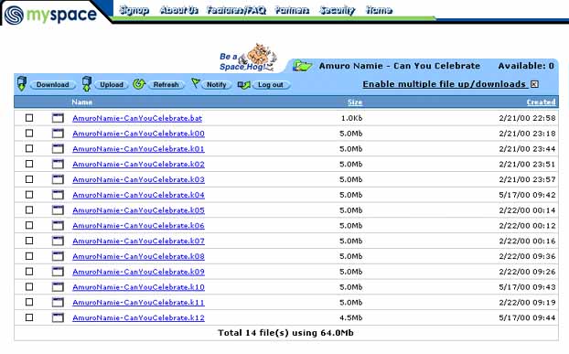
Task: Click file icon of the .k05 file
Action: 58,210
